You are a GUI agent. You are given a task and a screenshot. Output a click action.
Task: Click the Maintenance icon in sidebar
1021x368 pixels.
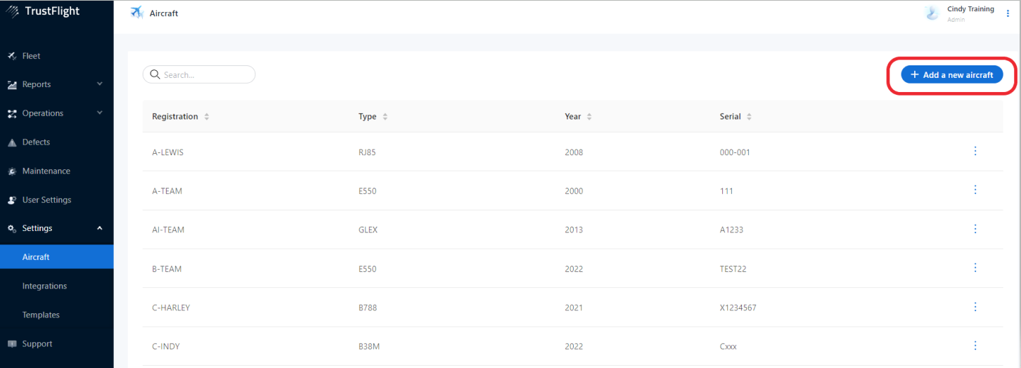pos(12,171)
